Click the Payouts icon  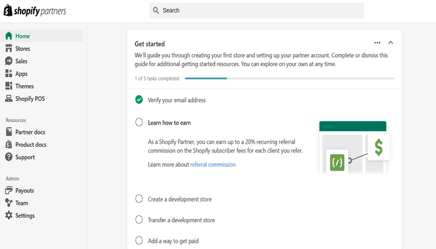point(9,190)
